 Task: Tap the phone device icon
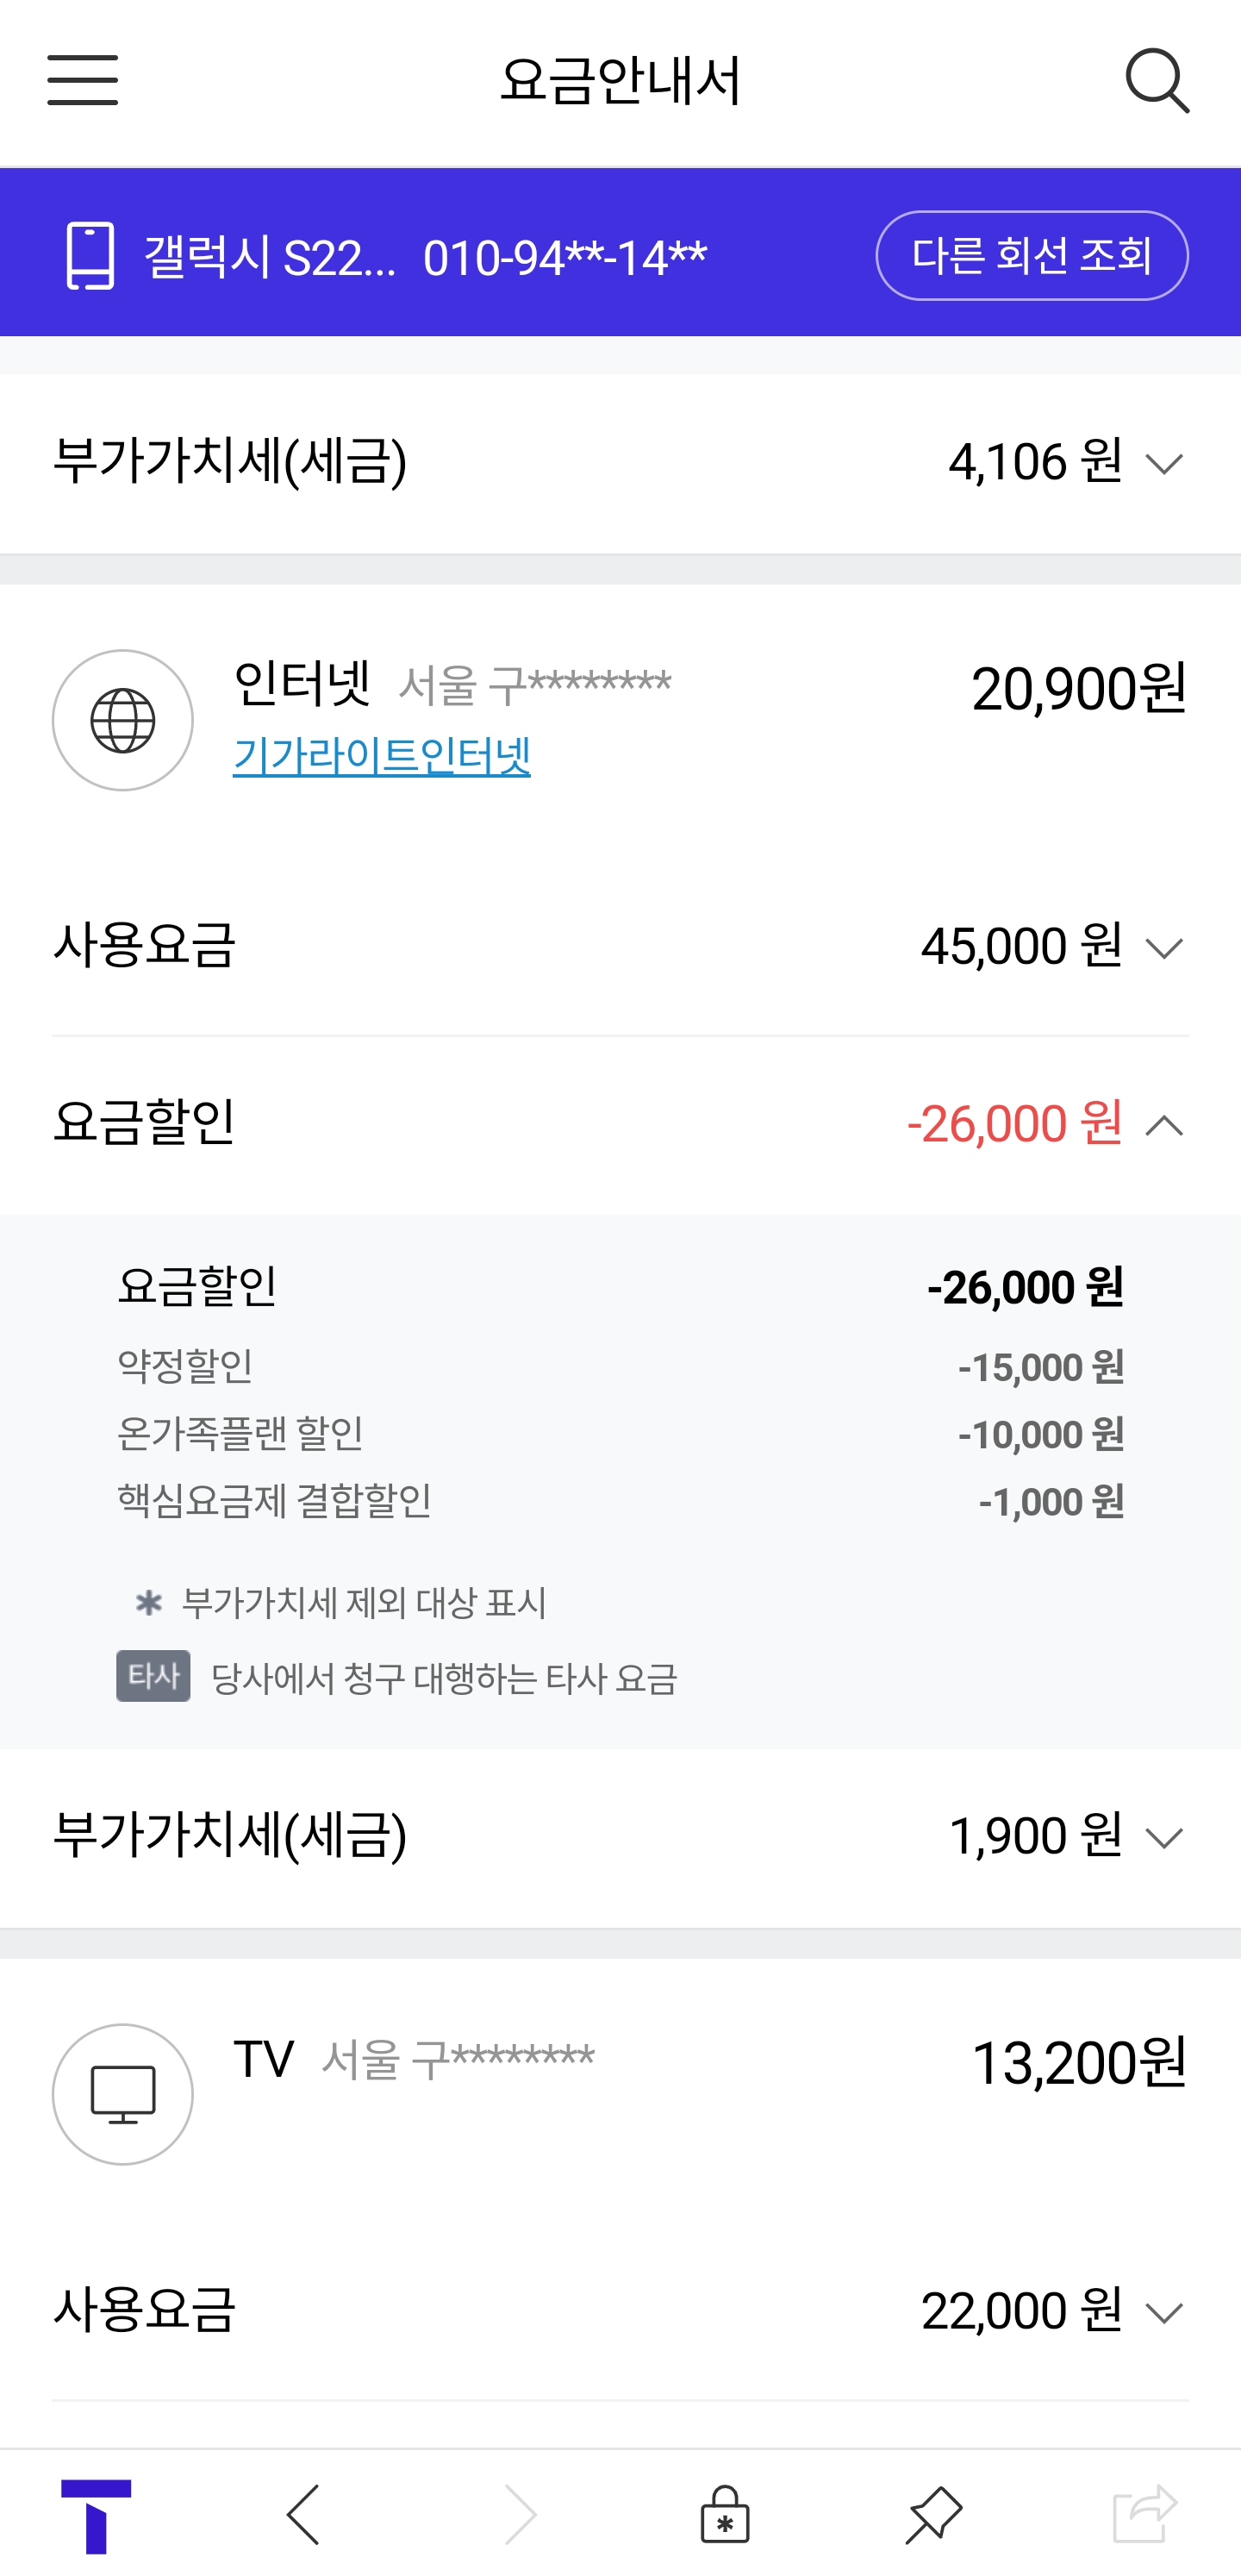pos(90,256)
